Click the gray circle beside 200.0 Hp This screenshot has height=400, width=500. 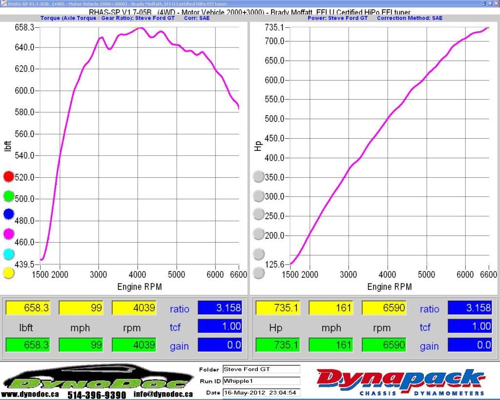click(x=259, y=234)
